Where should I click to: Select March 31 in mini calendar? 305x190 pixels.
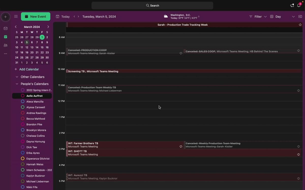[17, 63]
